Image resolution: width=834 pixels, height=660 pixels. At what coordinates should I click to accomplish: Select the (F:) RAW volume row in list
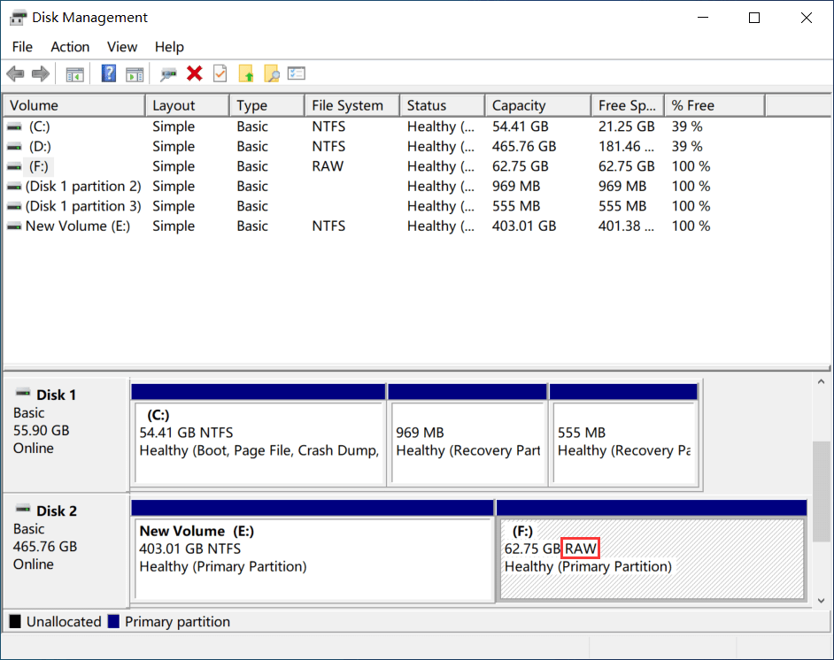(x=39, y=166)
